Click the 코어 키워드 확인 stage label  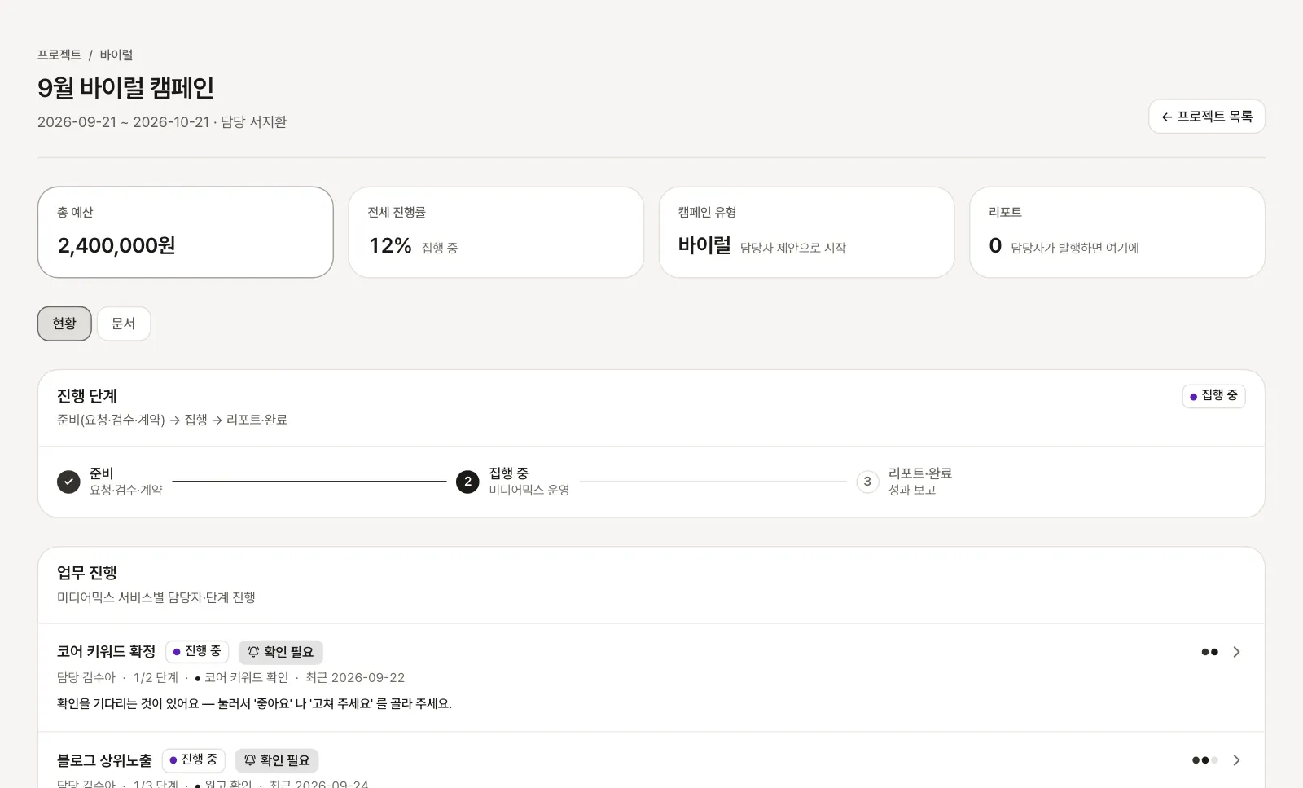[246, 678]
